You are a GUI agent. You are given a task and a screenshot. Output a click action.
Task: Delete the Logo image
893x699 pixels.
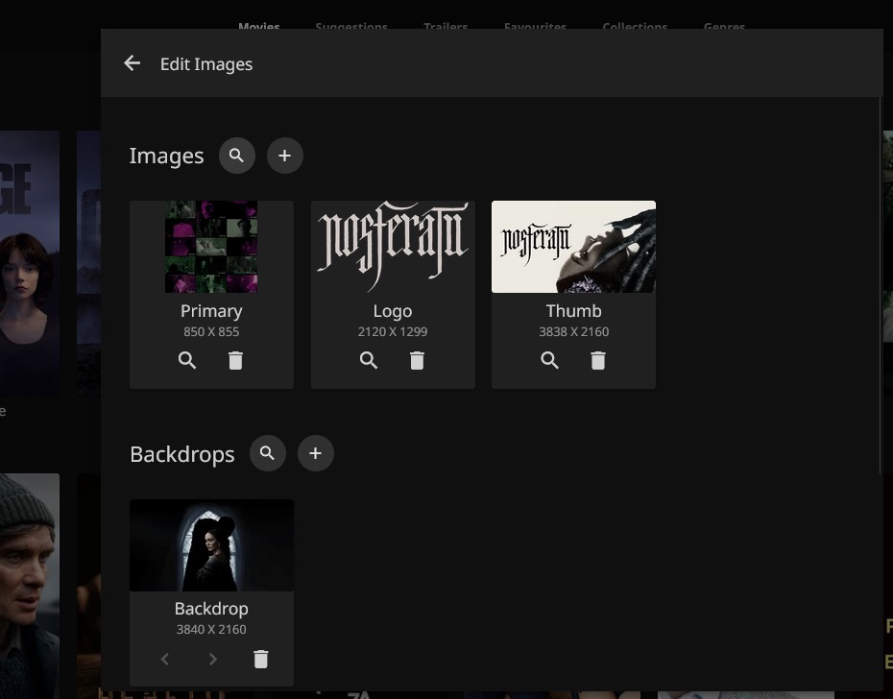click(417, 361)
